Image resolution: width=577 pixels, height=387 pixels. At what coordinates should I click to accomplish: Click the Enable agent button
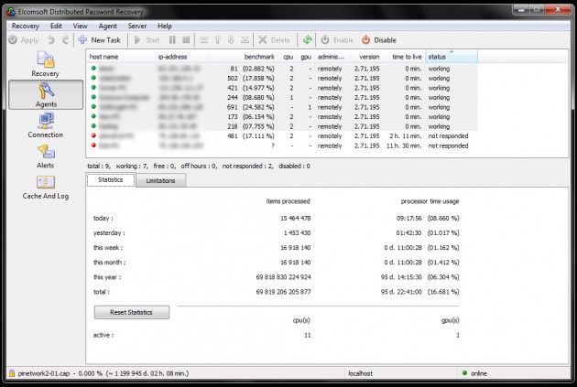[337, 40]
